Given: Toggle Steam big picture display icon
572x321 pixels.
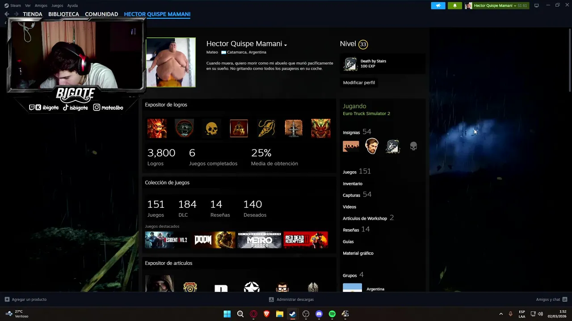Looking at the screenshot, I should click(x=537, y=6).
